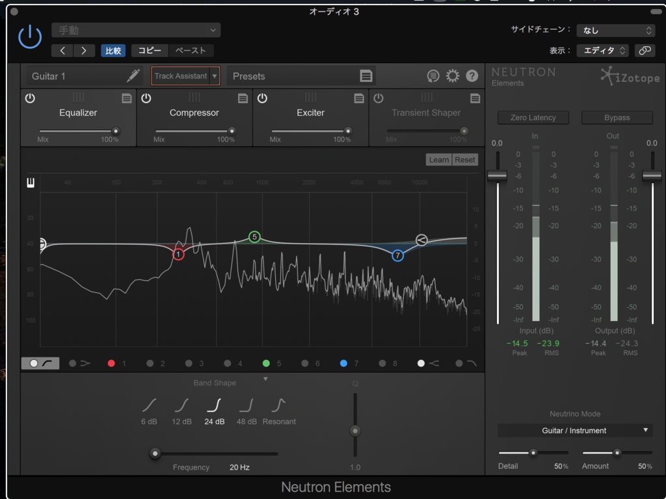Open the Equalizer module presets icon
The width and height of the screenshot is (666, 499).
click(127, 99)
